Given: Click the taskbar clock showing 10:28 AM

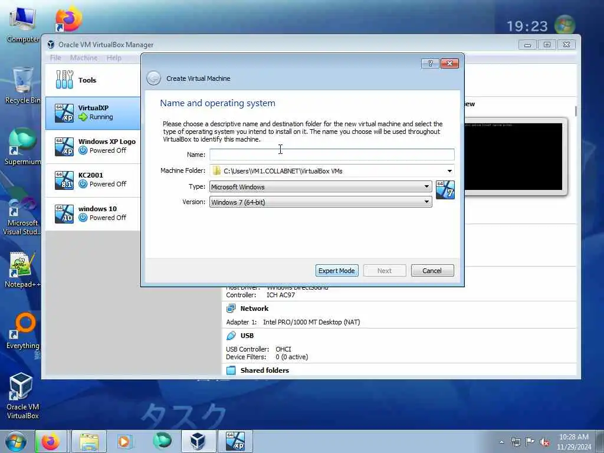Looking at the screenshot, I should pos(573,442).
